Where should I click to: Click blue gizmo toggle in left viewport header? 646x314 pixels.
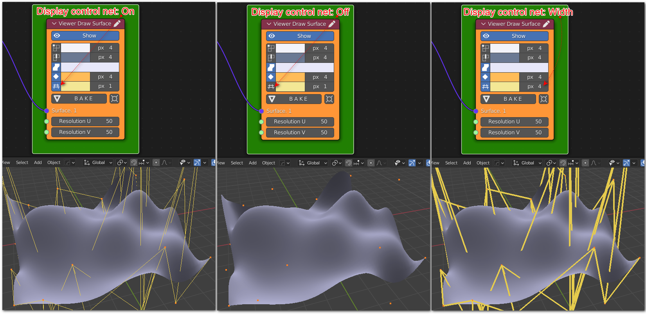(x=197, y=162)
